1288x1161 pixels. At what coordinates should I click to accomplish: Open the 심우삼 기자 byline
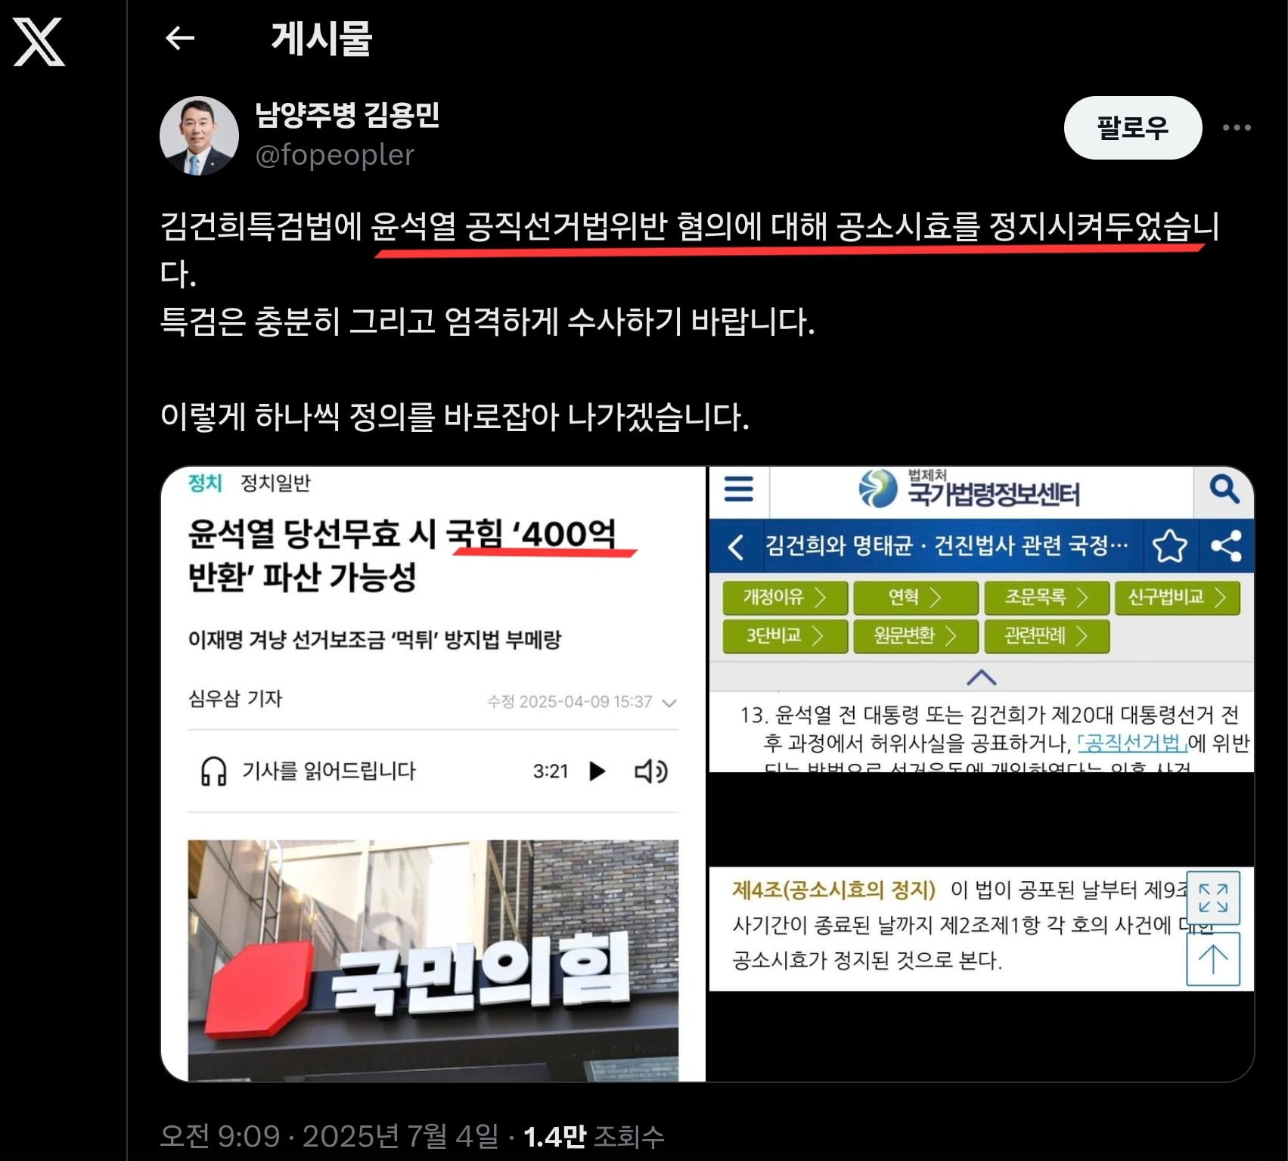(x=235, y=698)
